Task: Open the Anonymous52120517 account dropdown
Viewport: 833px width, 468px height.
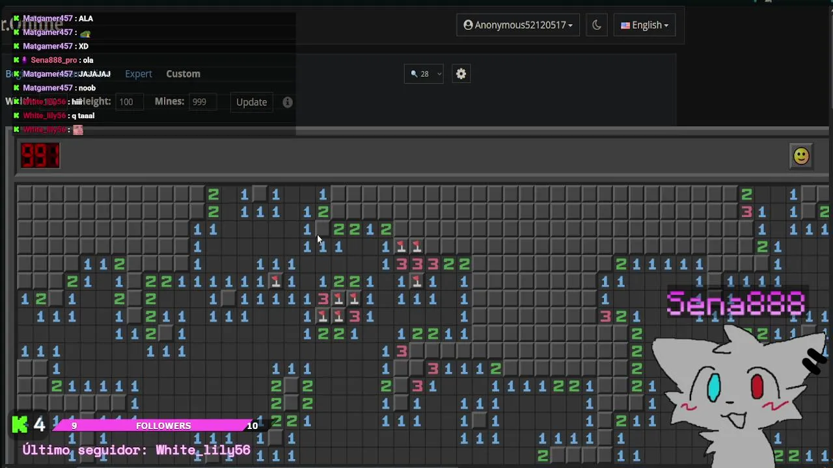Action: [518, 25]
